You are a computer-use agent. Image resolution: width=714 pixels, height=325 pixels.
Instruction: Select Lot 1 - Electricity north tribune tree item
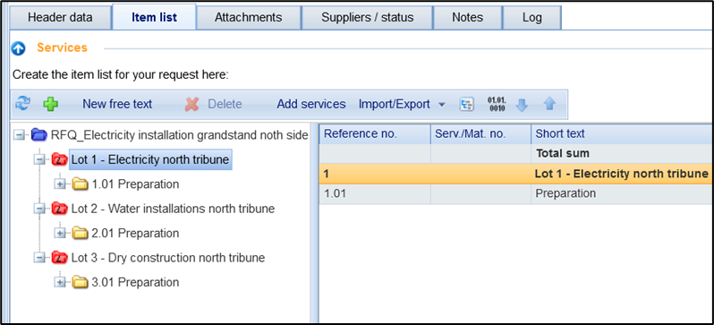pyautogui.click(x=150, y=159)
